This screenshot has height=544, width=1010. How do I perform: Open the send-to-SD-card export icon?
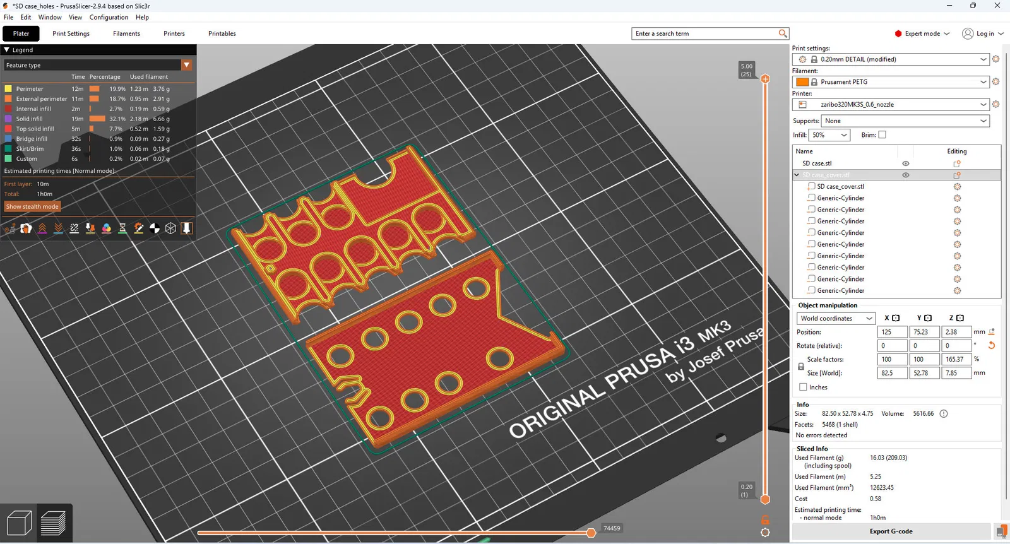tap(1001, 531)
